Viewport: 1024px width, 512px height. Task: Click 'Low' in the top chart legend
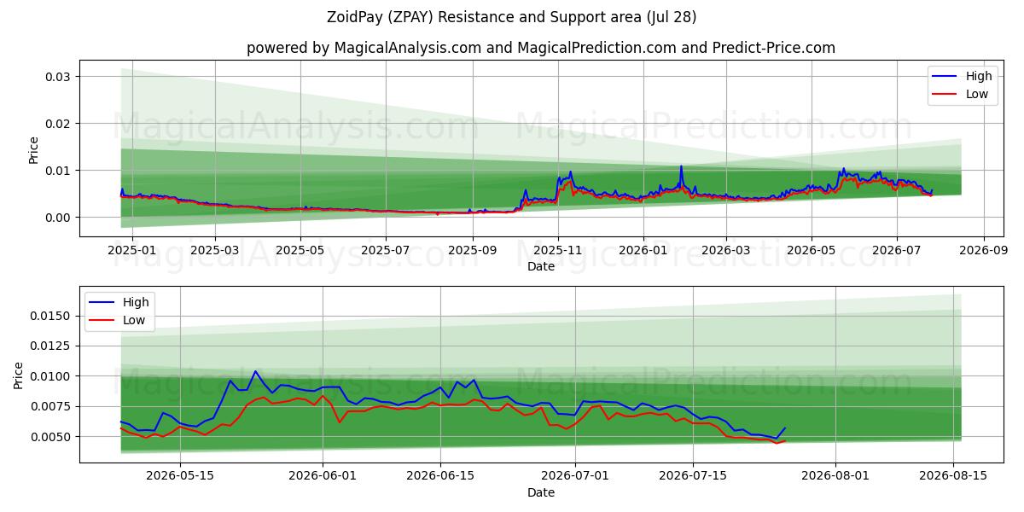pyautogui.click(x=977, y=95)
